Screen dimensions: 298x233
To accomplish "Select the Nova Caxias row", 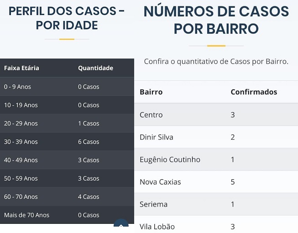I will (216, 182).
